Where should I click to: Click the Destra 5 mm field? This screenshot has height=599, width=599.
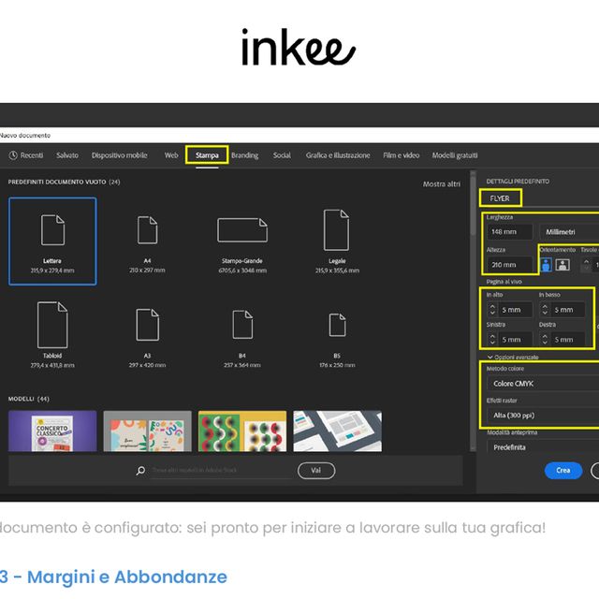[x=568, y=339]
